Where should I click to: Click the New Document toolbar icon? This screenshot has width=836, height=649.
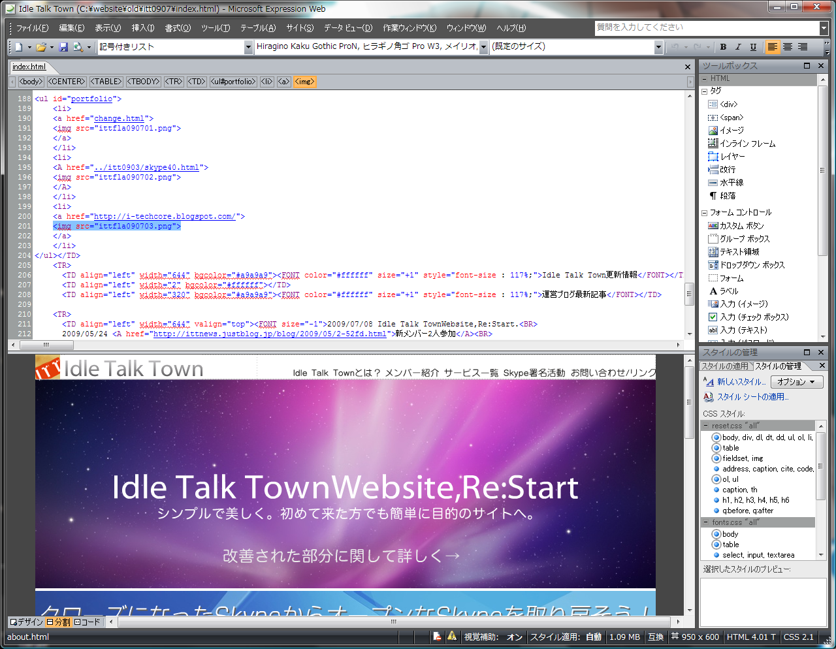[x=19, y=47]
